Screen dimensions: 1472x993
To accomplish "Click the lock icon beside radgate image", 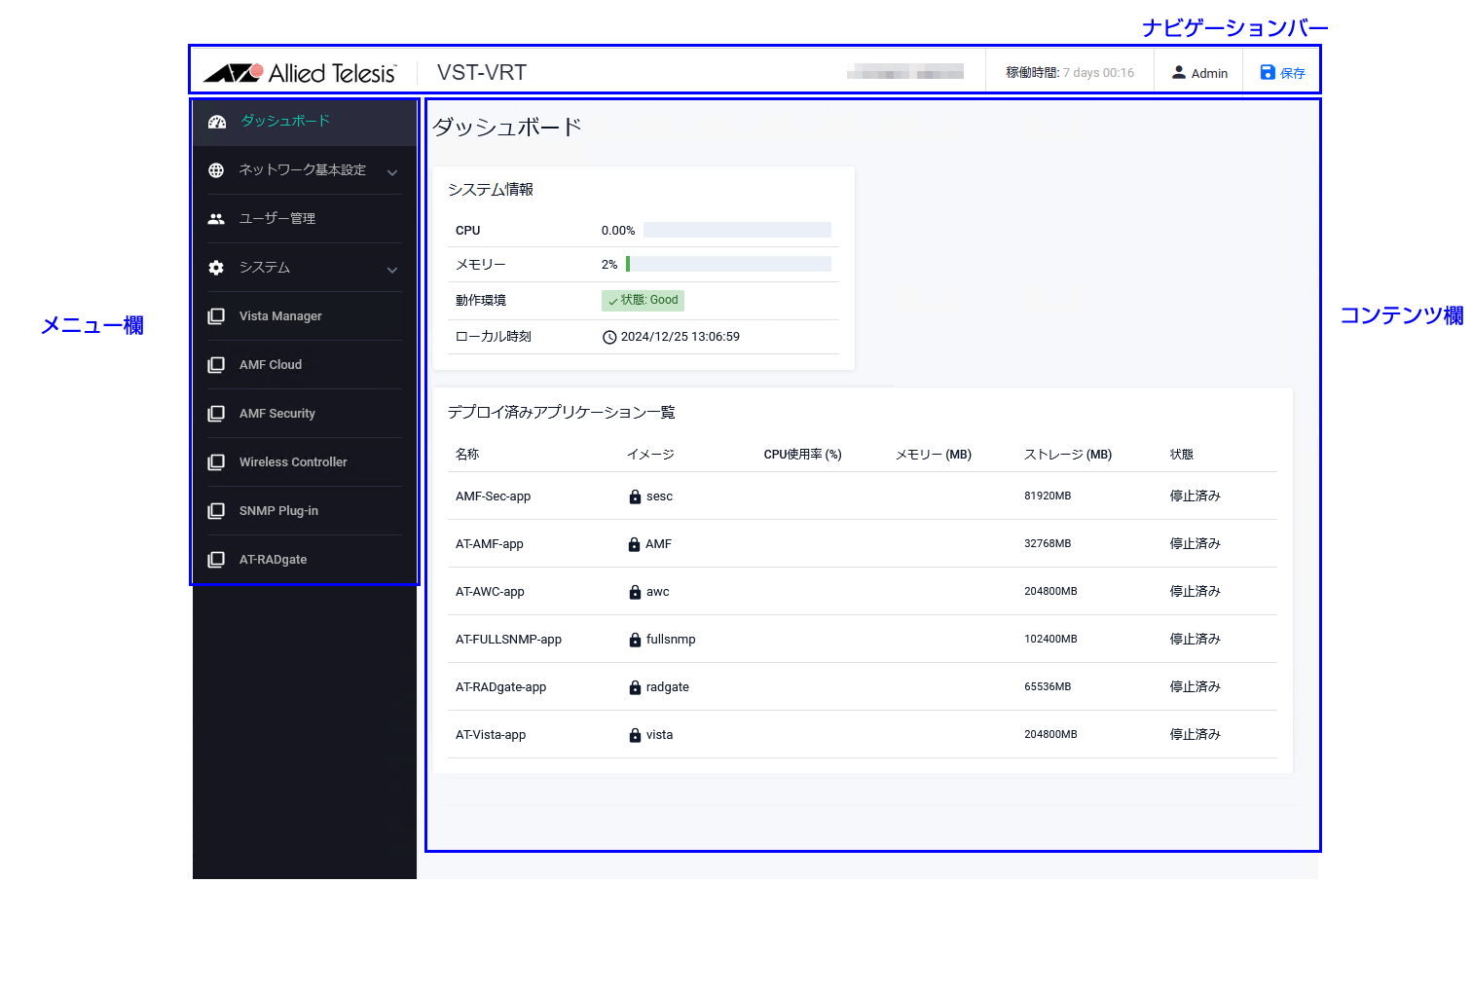I will pos(635,687).
